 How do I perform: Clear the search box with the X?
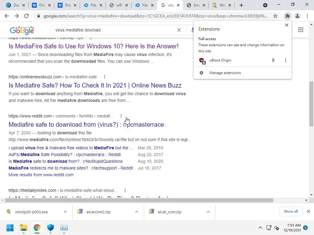pyautogui.click(x=179, y=30)
